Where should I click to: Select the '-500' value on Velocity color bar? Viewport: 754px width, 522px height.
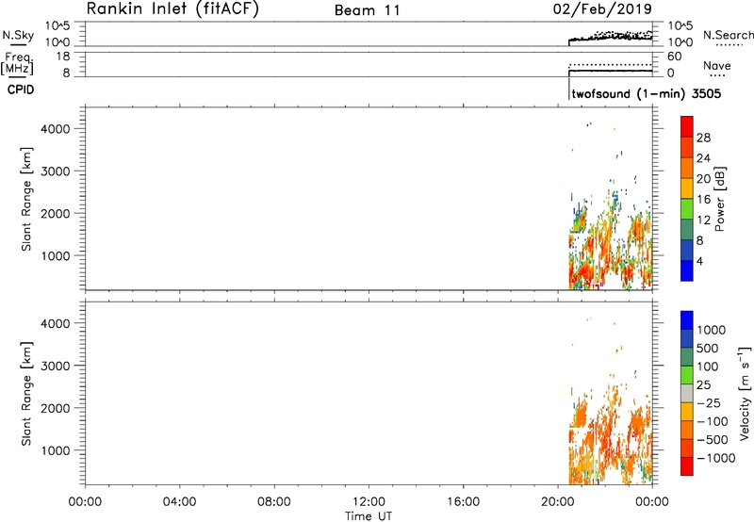coord(713,440)
